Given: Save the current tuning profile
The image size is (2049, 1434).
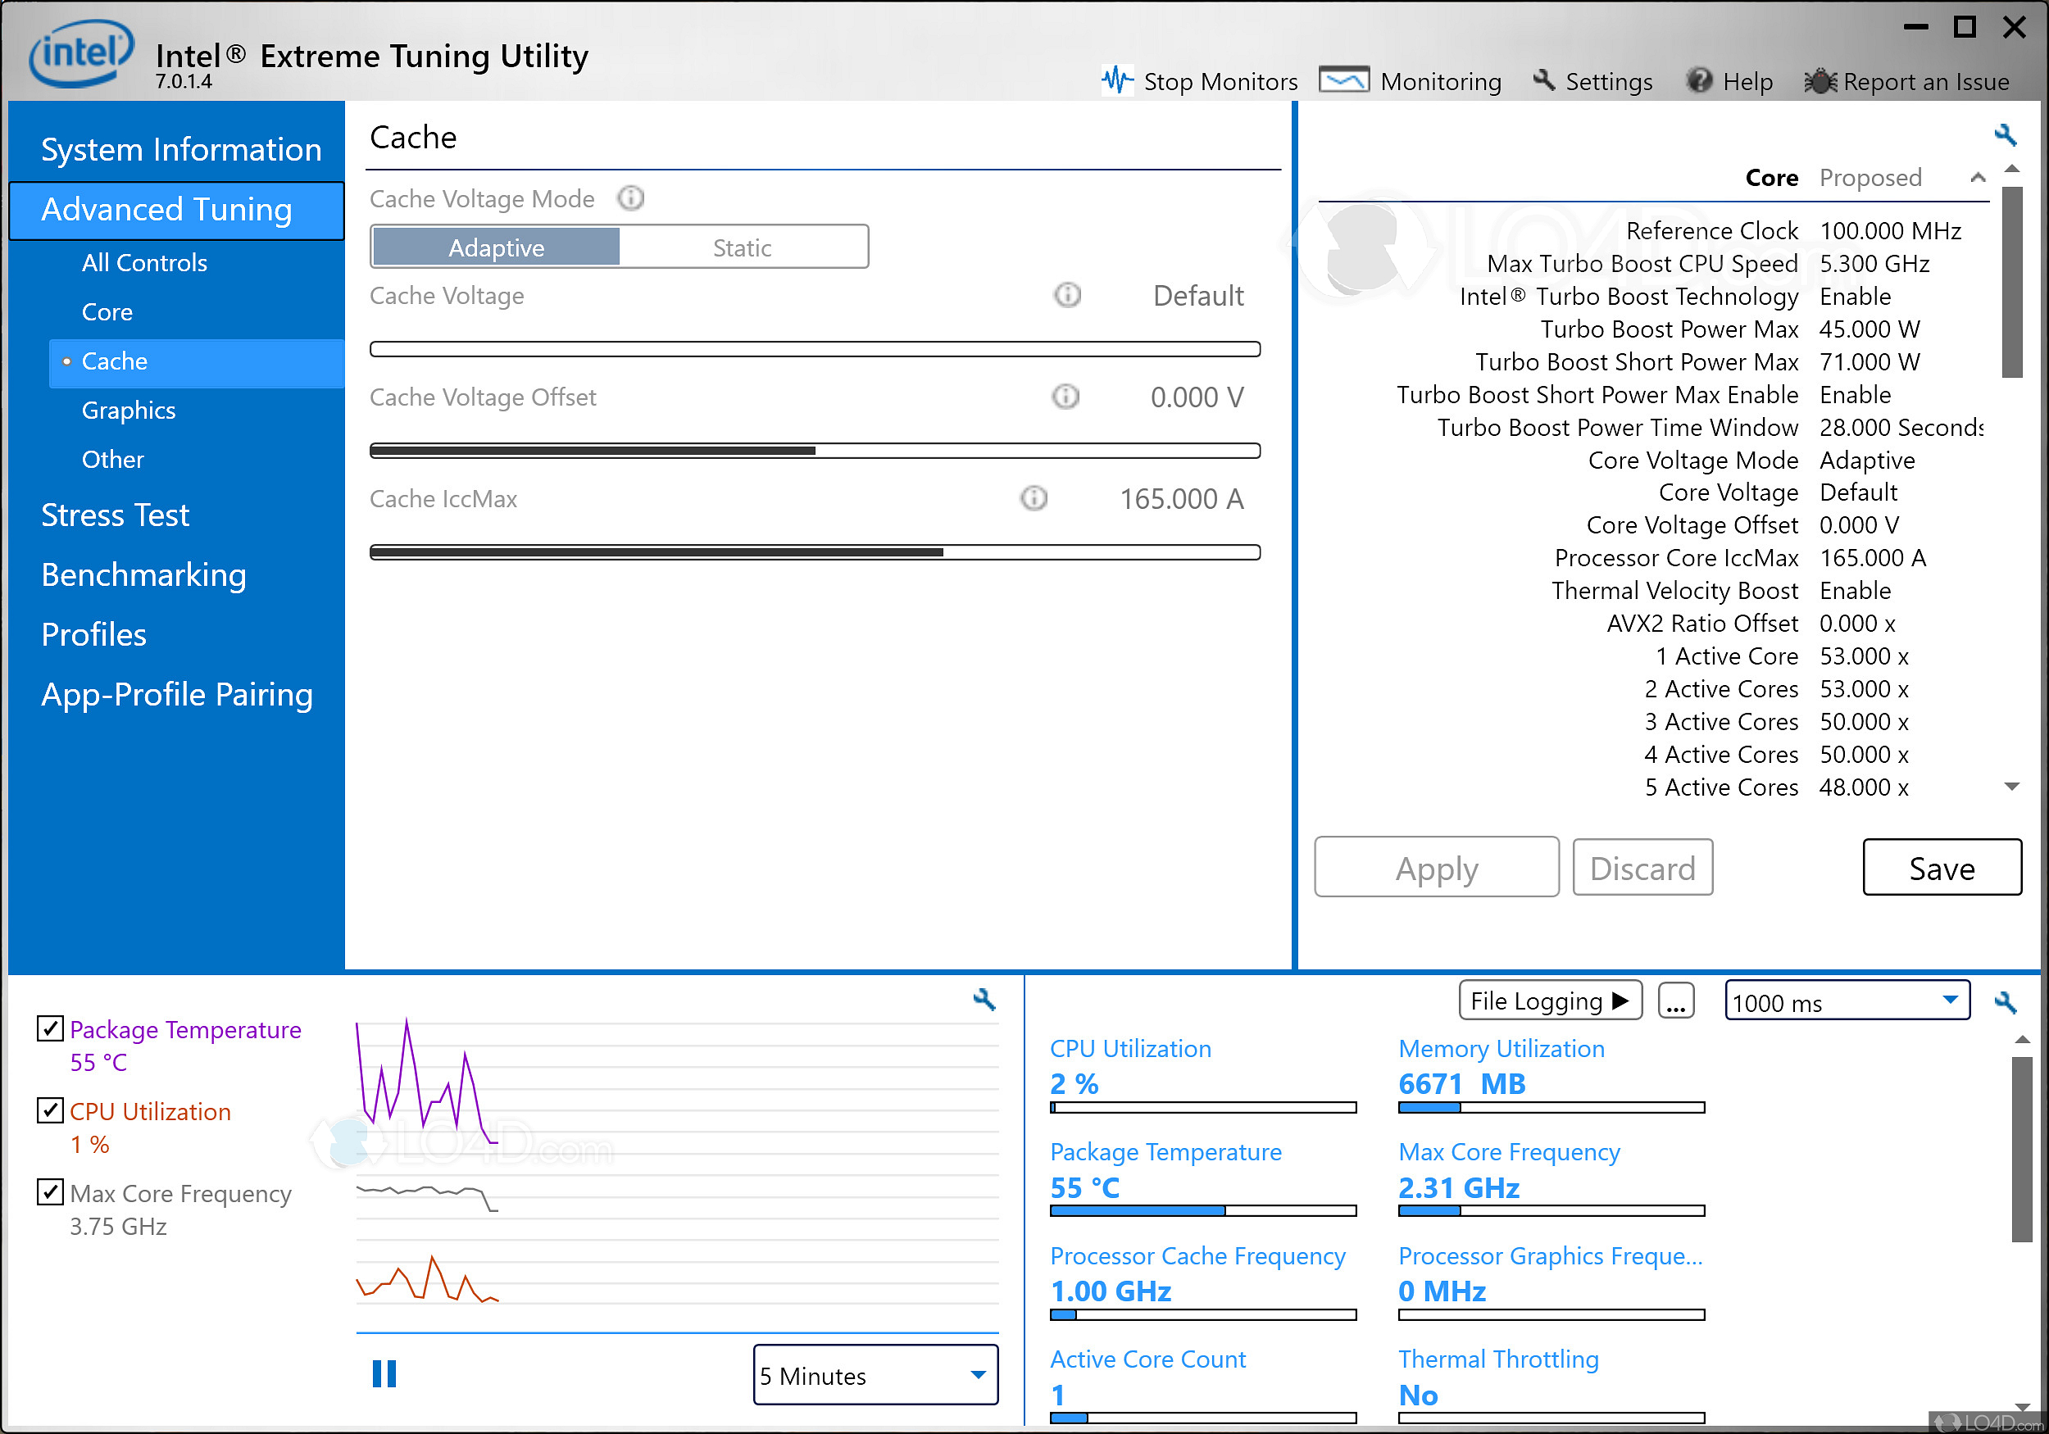Looking at the screenshot, I should (1942, 866).
